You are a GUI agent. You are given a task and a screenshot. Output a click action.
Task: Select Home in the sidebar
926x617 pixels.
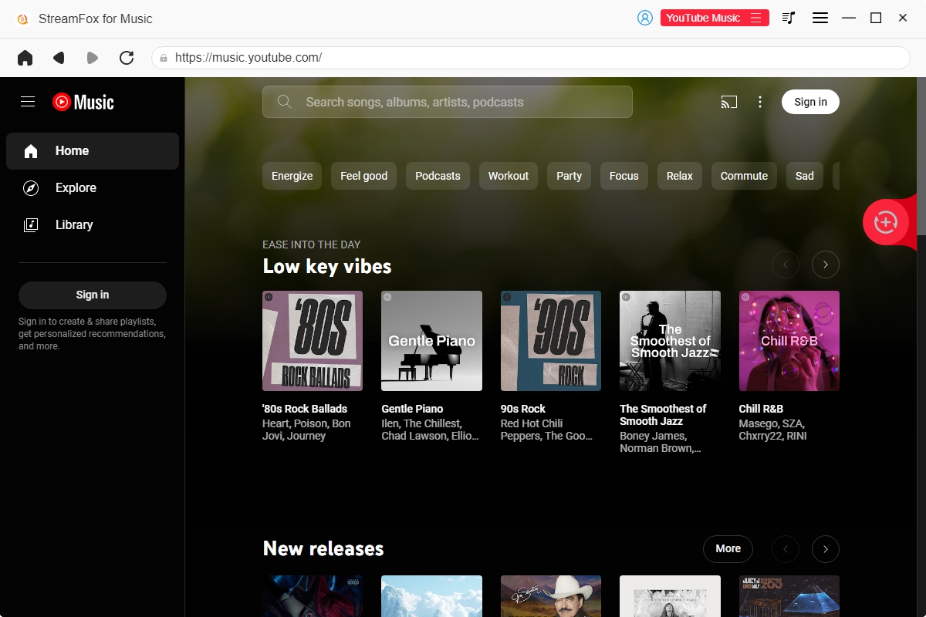93,151
